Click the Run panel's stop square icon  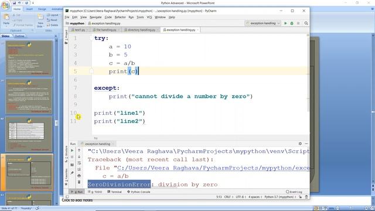[72, 157]
